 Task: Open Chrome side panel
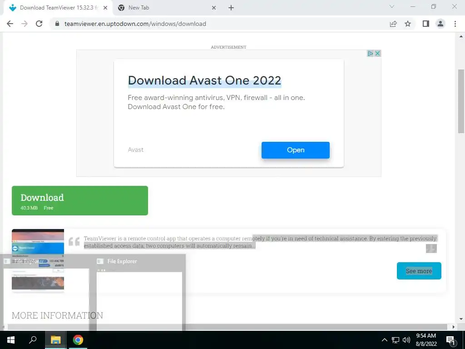(x=426, y=24)
